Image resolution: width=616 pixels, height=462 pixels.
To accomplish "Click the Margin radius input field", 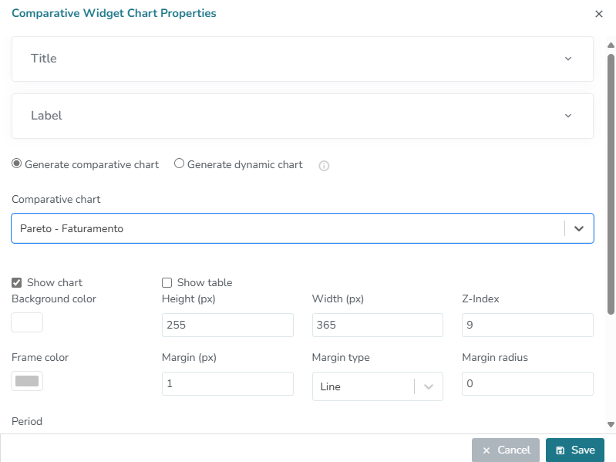I will click(x=527, y=384).
